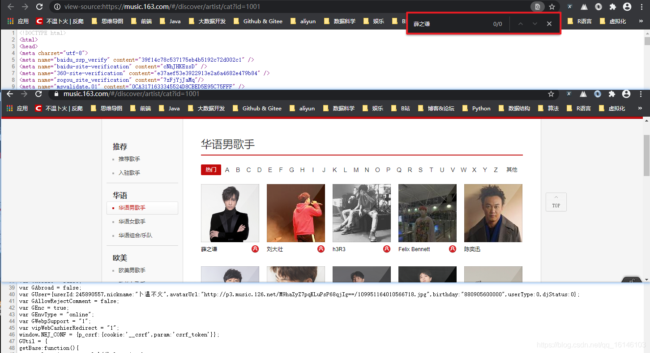
Task: Jump to next find result arrow
Action: 535,24
